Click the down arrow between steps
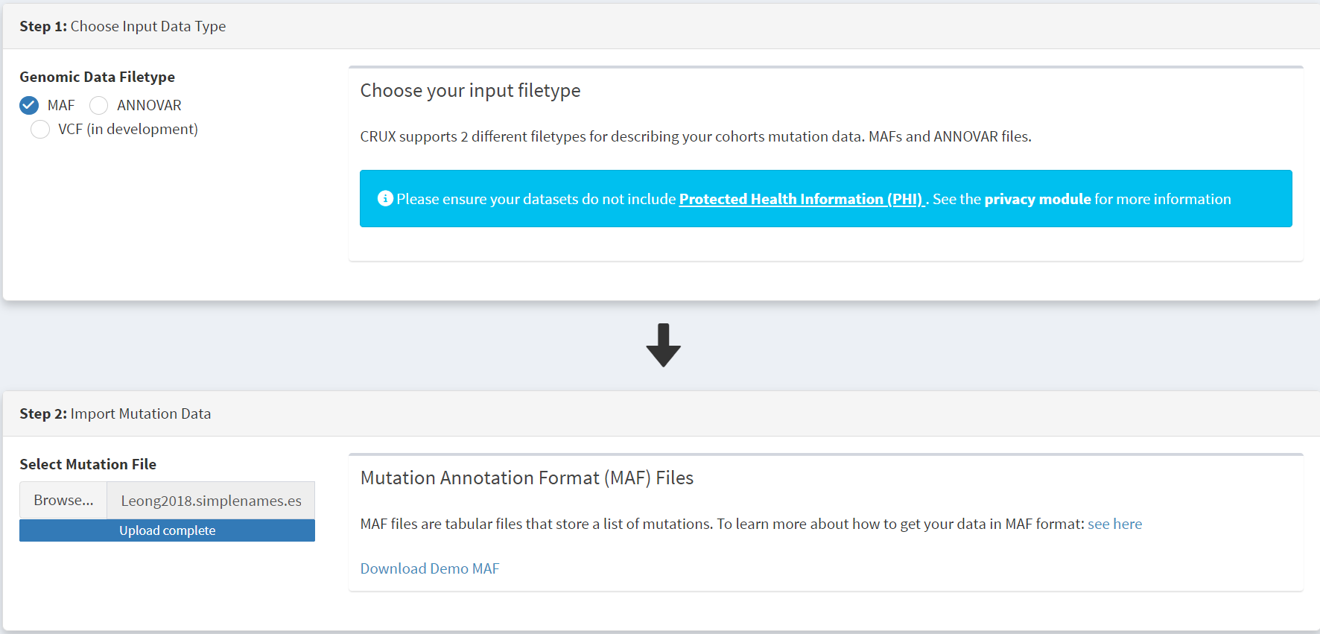The image size is (1320, 634). coord(663,345)
